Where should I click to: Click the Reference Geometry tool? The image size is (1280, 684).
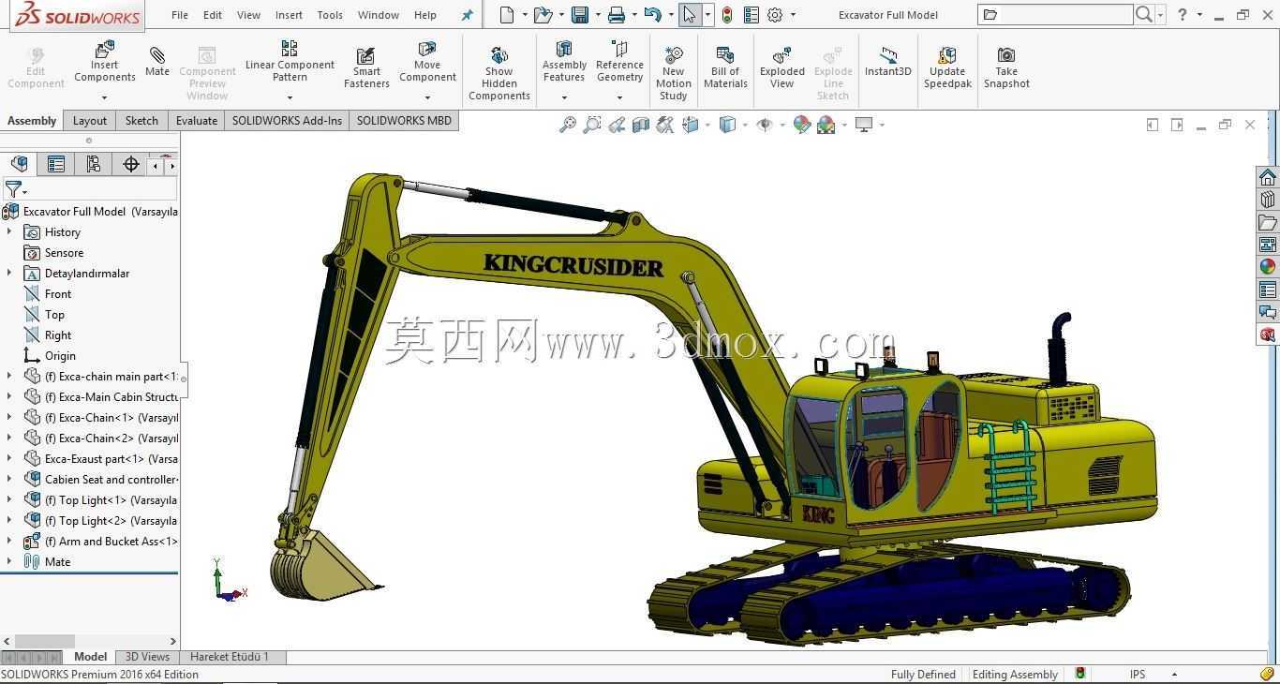(619, 60)
